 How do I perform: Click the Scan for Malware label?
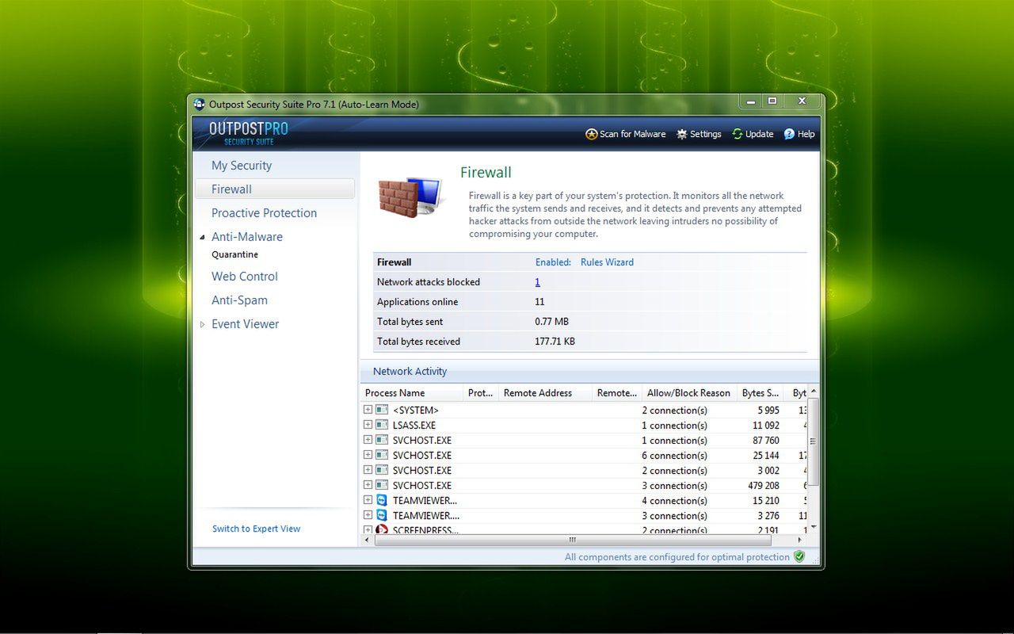pos(632,134)
